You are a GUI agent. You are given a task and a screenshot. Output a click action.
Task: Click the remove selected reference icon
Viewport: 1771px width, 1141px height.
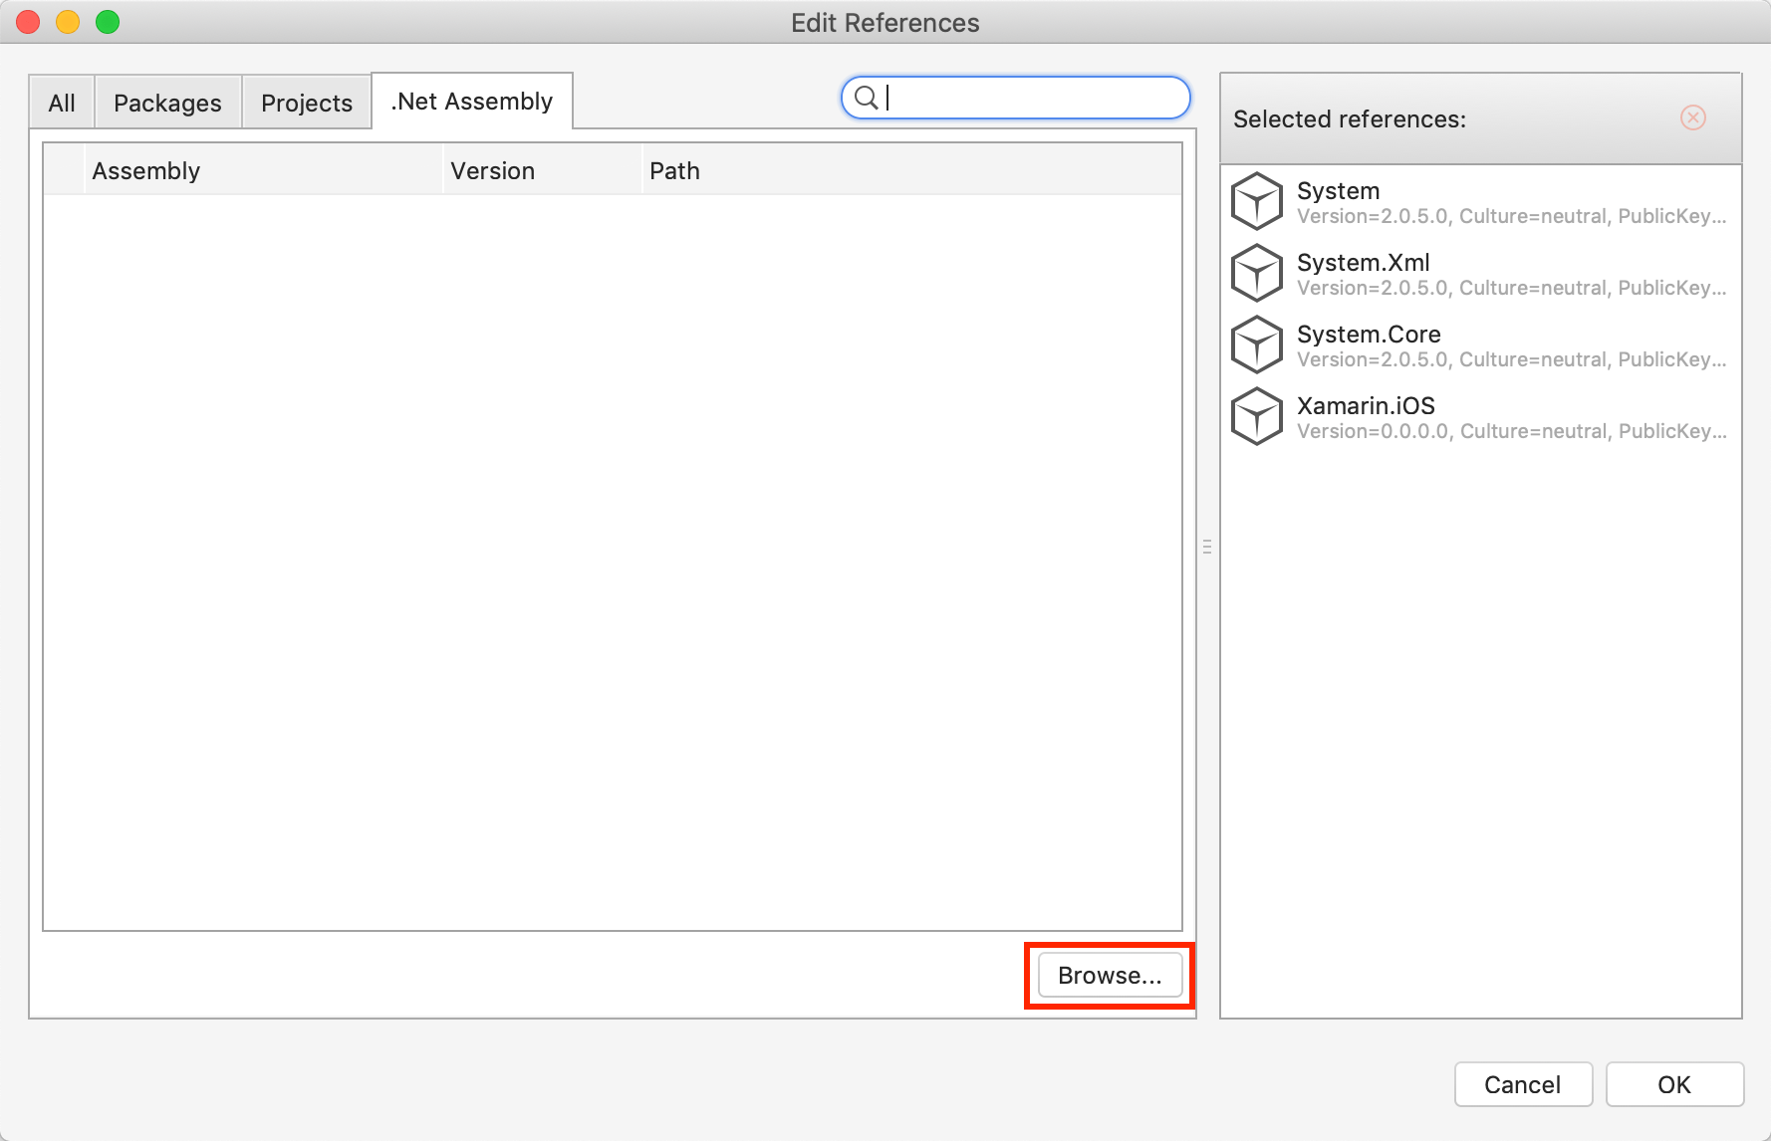pyautogui.click(x=1693, y=117)
